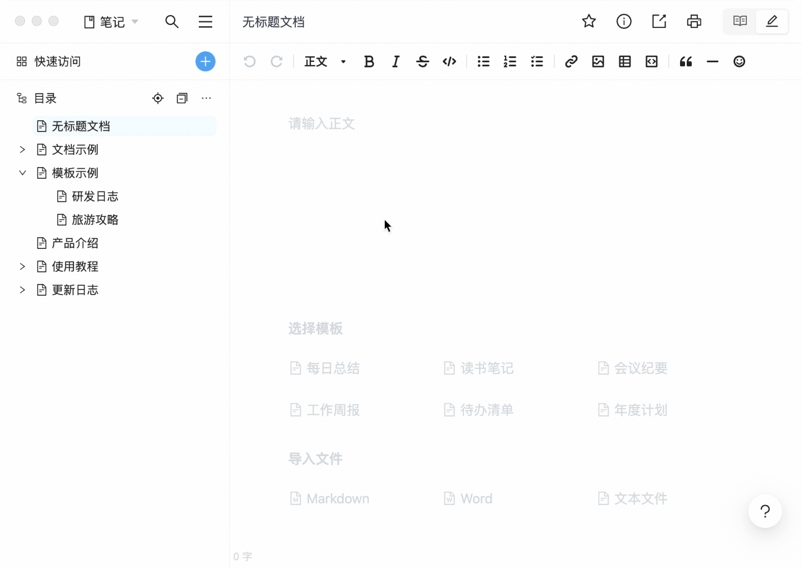Toggle italic formatting
The image size is (802, 568).
coord(395,61)
